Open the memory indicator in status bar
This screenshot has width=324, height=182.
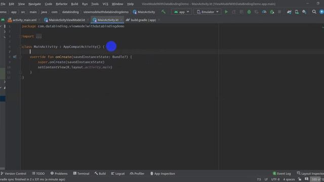pos(317,179)
